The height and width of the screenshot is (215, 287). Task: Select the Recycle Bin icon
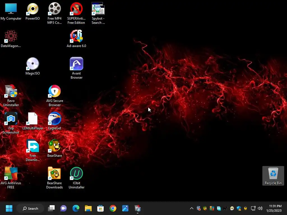[273, 176]
